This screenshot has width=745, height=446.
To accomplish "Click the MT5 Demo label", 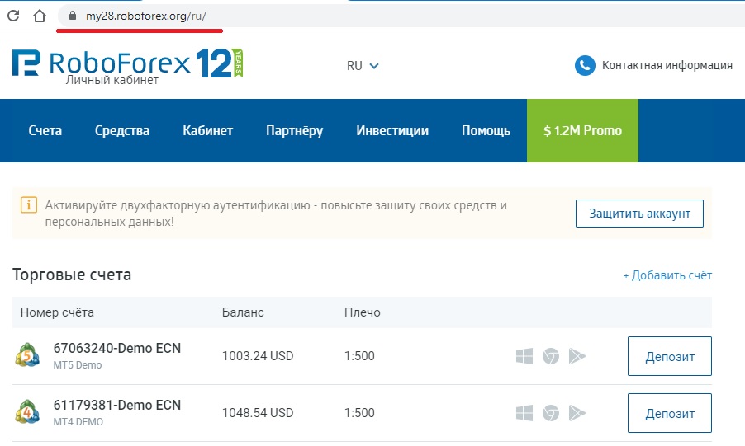I will coord(78,365).
